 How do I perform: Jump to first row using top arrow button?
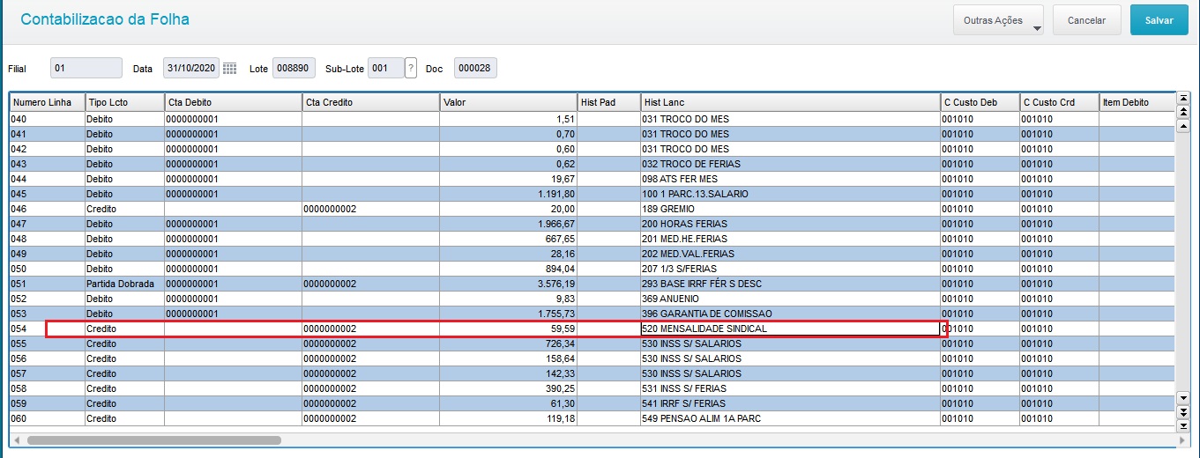1183,98
